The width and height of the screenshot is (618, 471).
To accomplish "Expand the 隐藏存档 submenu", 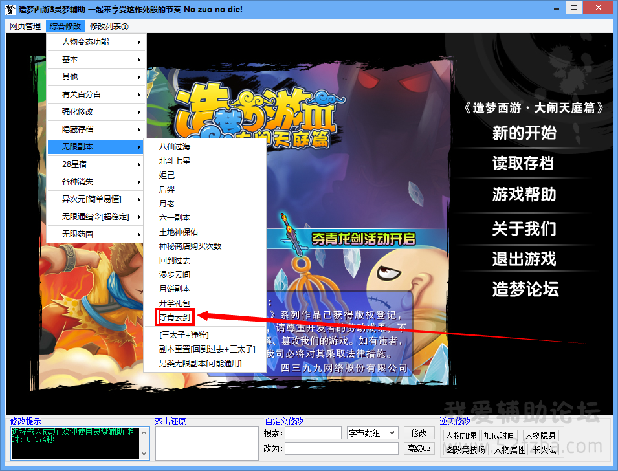I will [96, 129].
